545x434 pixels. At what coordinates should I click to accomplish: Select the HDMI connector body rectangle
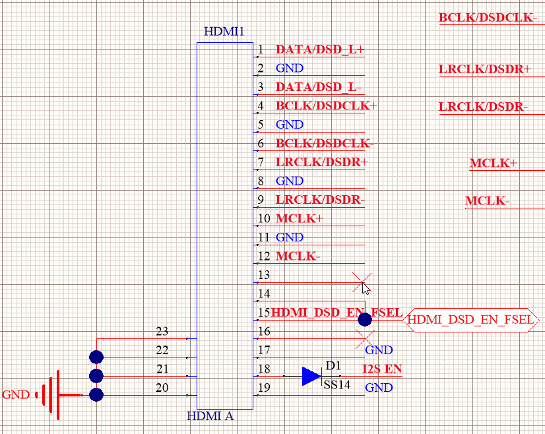225,226
